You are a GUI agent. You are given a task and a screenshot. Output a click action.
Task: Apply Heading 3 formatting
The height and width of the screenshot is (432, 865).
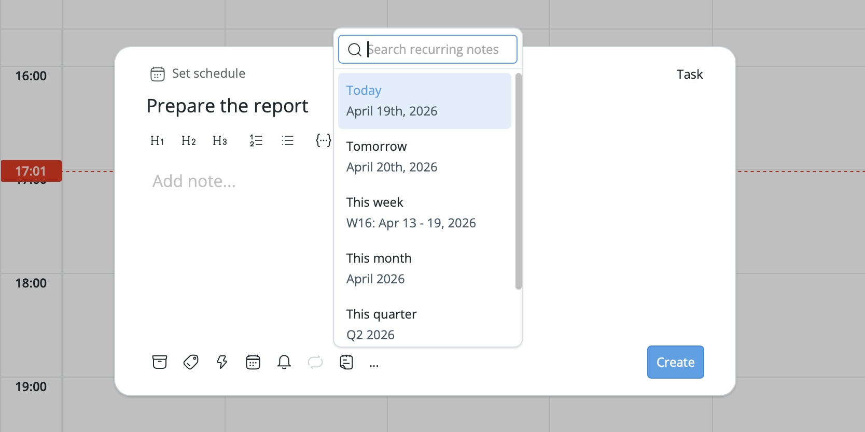pos(220,141)
